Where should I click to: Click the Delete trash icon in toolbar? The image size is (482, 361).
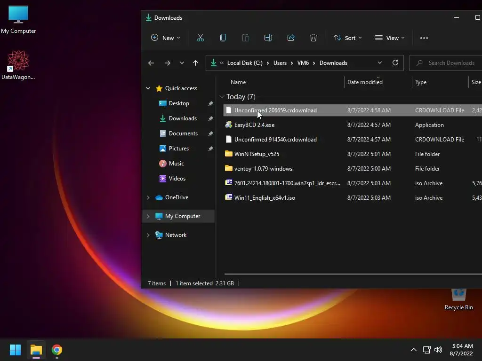tap(313, 38)
